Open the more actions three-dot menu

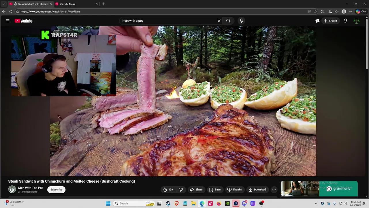(274, 190)
